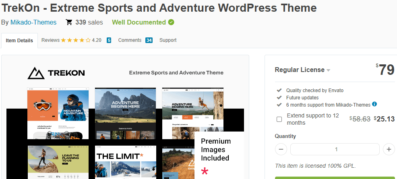Open the dark Adventure Begins Here mountains thumbnail
The image size is (397, 179).
click(x=126, y=113)
